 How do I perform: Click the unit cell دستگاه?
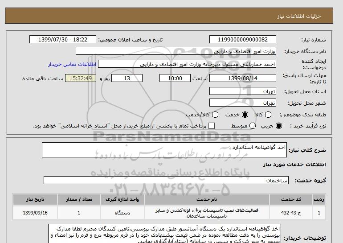[x=122, y=213]
